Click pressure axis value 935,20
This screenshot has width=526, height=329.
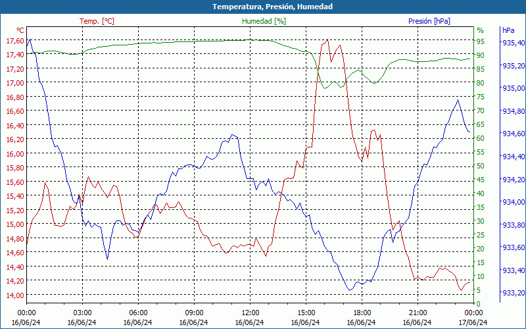pos(513,65)
